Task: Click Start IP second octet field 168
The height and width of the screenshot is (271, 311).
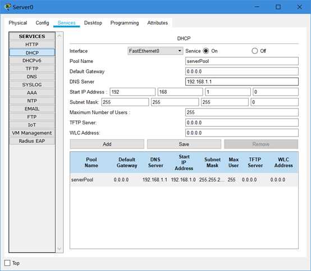Action: 180,92
